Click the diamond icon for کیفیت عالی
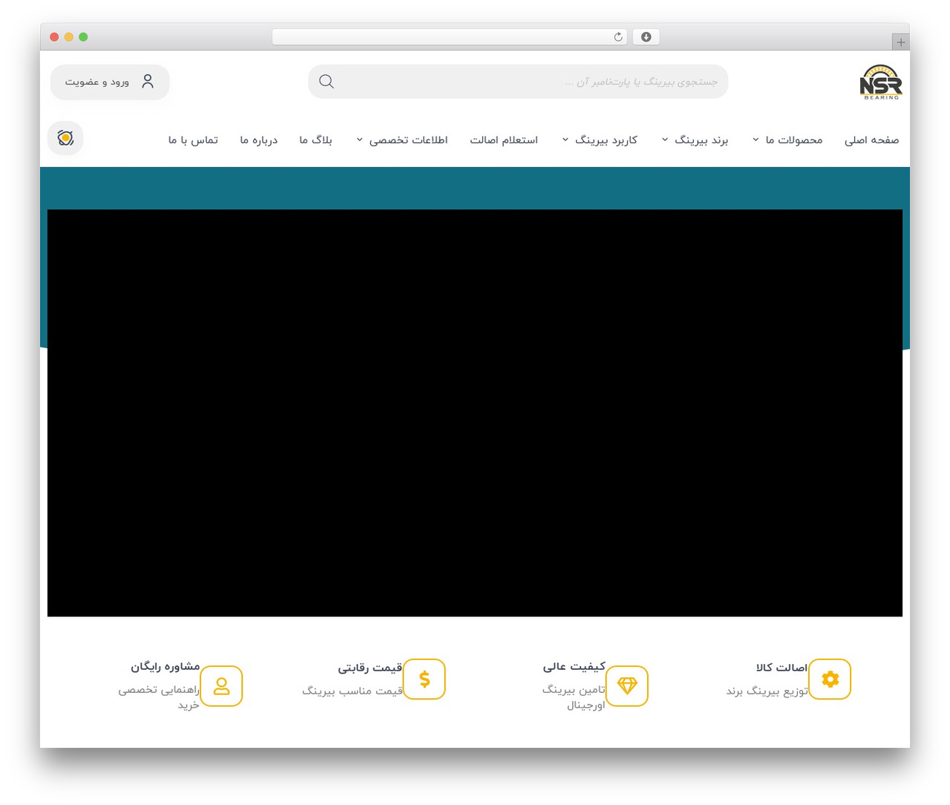 click(x=627, y=685)
